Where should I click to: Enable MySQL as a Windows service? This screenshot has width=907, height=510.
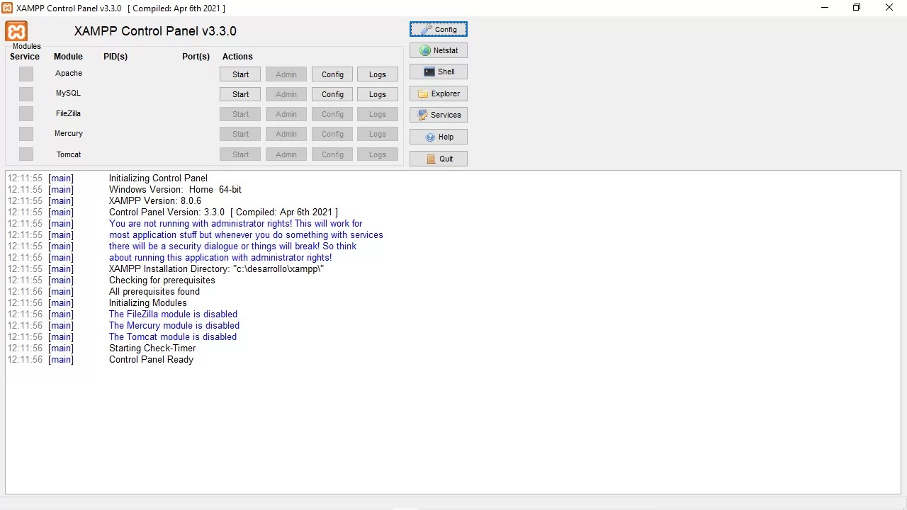click(26, 93)
